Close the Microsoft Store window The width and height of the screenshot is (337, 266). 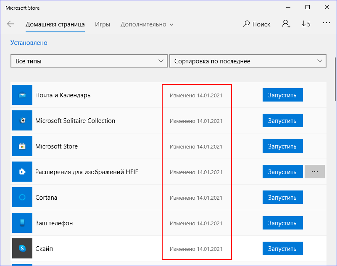(327, 7)
